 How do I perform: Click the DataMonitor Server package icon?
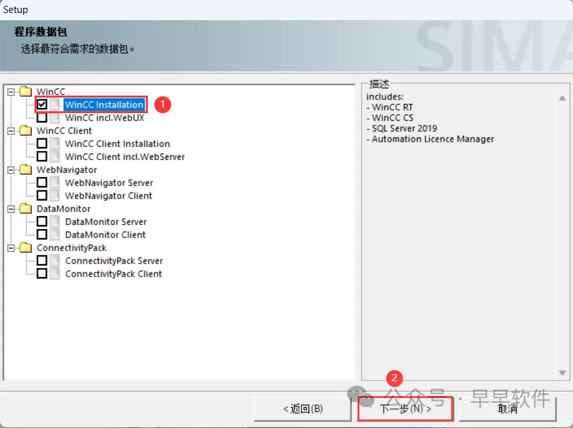coord(55,222)
